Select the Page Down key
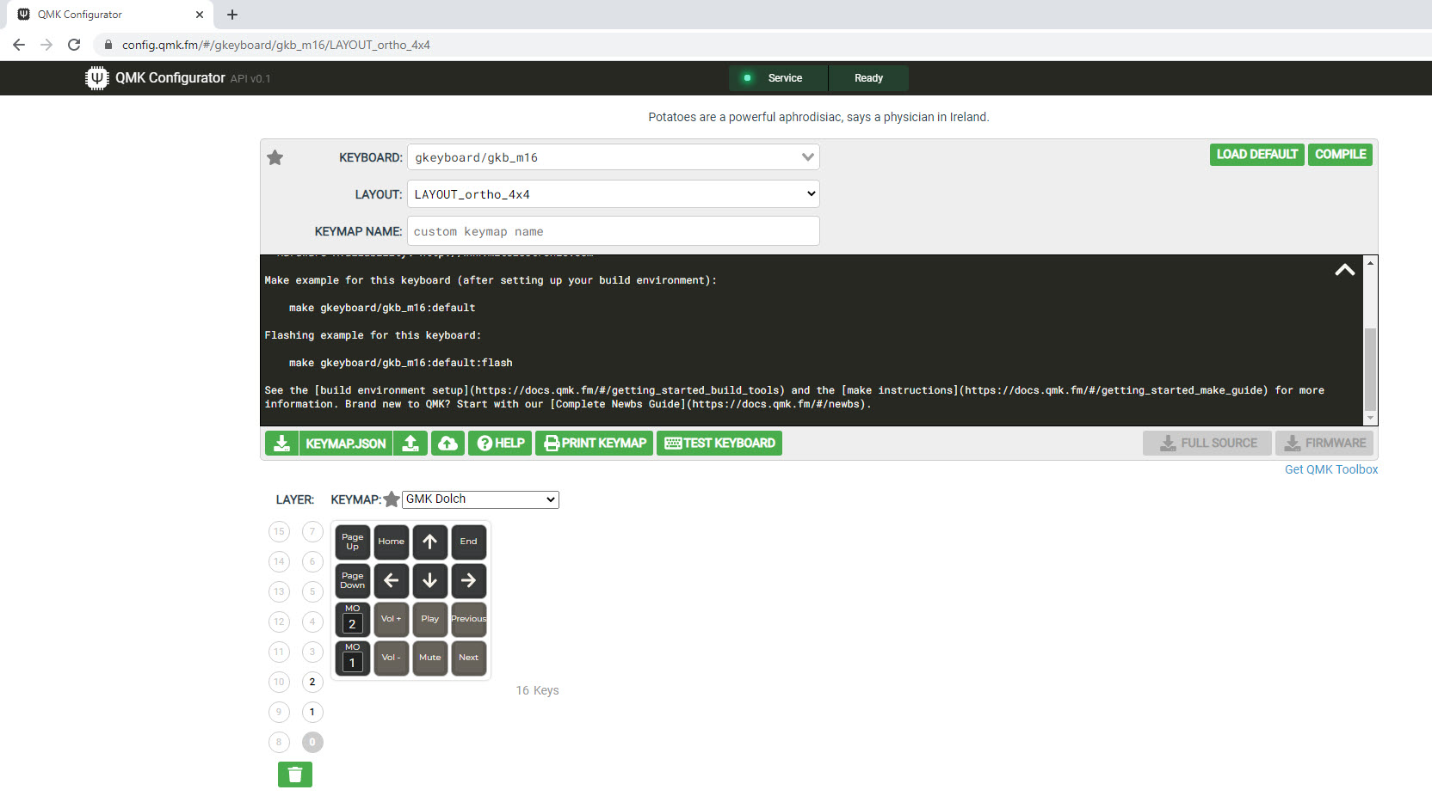Image resolution: width=1432 pixels, height=796 pixels. click(x=353, y=580)
